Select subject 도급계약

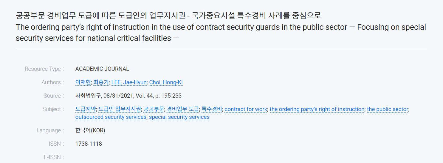coord(86,109)
